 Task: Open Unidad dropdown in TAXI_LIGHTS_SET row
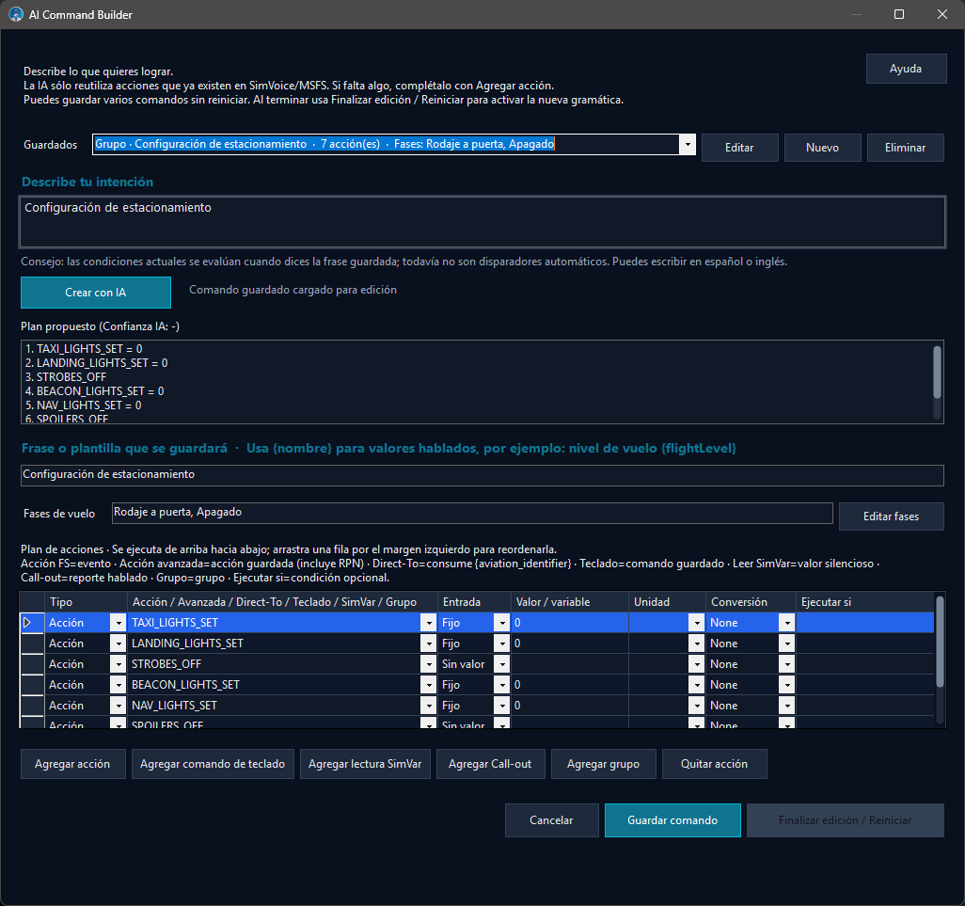697,623
